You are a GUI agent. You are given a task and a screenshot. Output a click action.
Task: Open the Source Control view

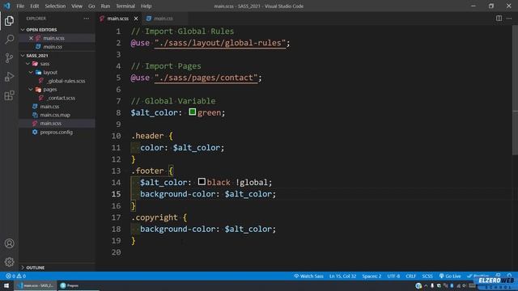pyautogui.click(x=9, y=58)
